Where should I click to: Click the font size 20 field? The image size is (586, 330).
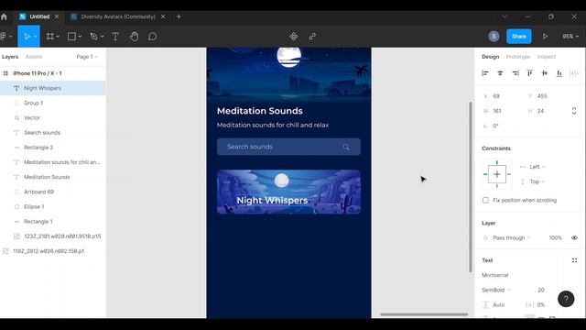[541, 290]
